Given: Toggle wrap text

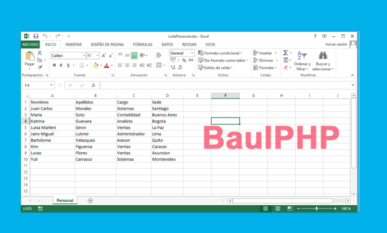Looking at the screenshot, I should pyautogui.click(x=159, y=55).
